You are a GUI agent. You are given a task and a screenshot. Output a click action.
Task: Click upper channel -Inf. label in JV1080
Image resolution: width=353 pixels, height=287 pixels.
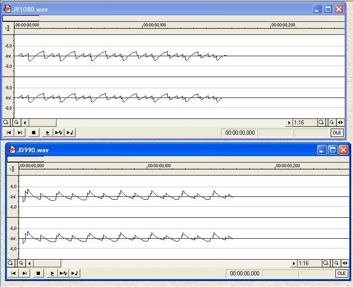8,56
